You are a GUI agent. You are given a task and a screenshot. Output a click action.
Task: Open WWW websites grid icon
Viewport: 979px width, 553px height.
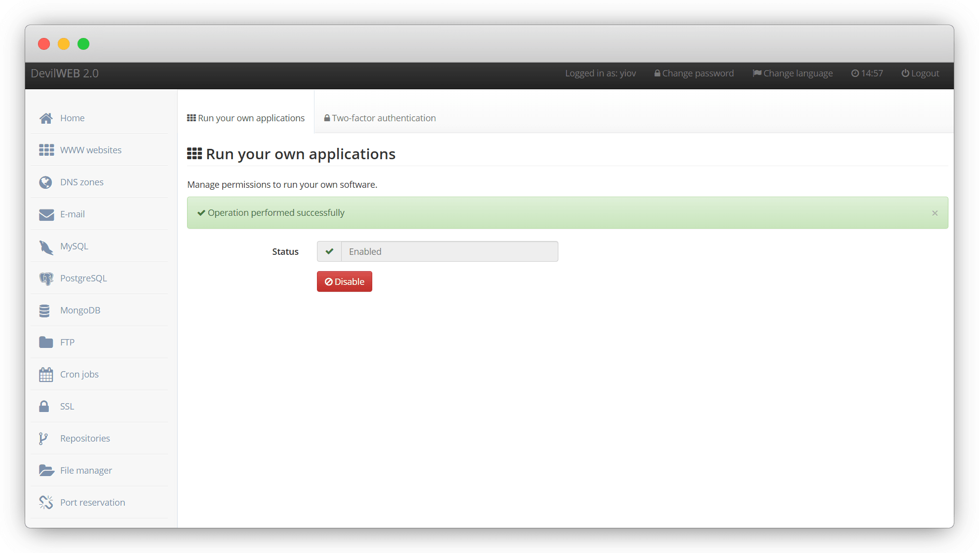coord(46,150)
